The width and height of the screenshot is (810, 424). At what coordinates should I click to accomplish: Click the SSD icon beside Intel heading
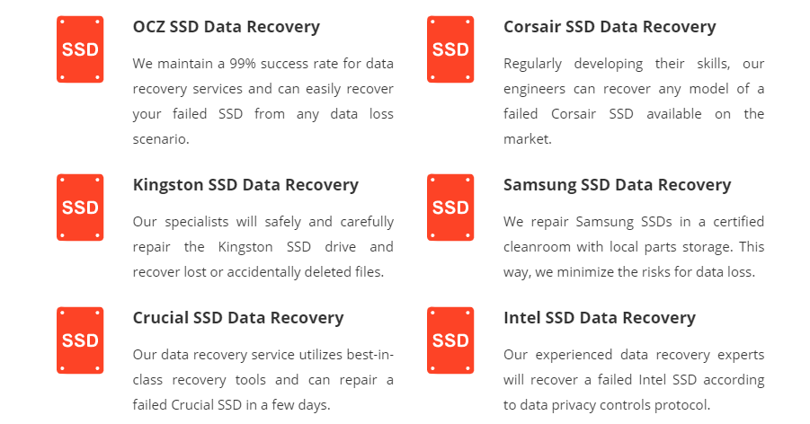pos(450,340)
